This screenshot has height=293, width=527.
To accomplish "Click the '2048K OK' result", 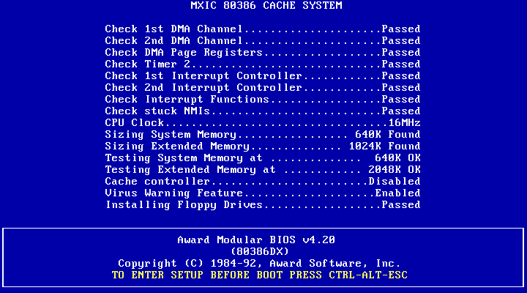I will [x=395, y=170].
